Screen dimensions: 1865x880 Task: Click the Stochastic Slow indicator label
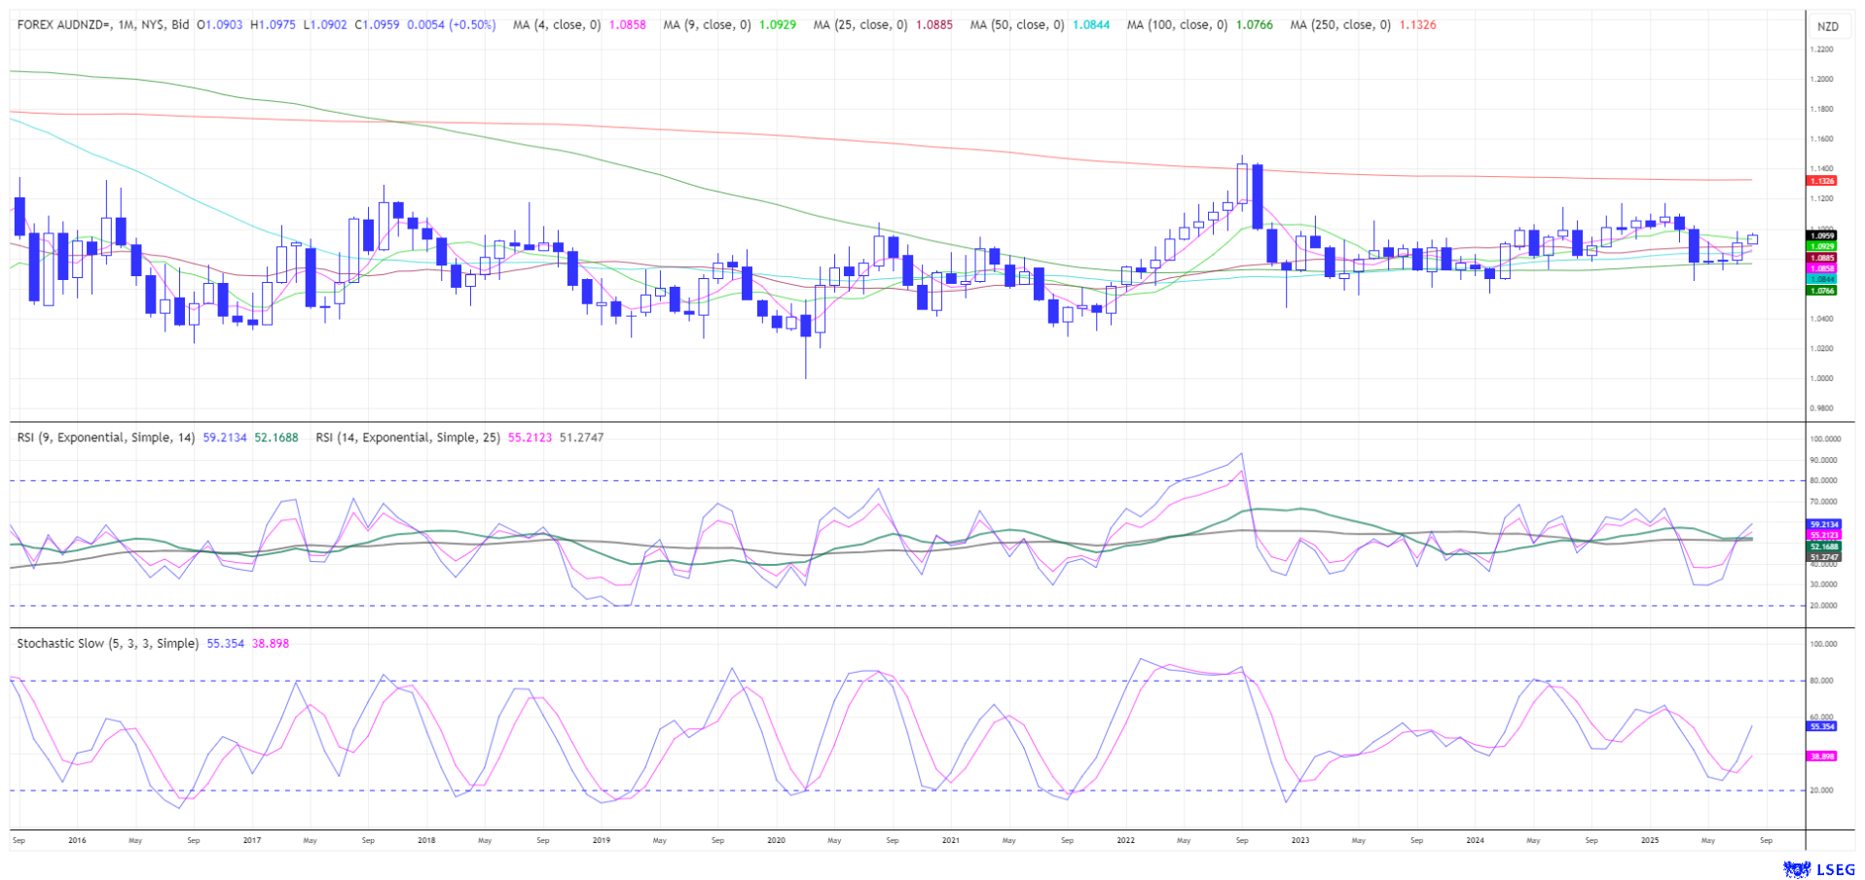pos(107,644)
